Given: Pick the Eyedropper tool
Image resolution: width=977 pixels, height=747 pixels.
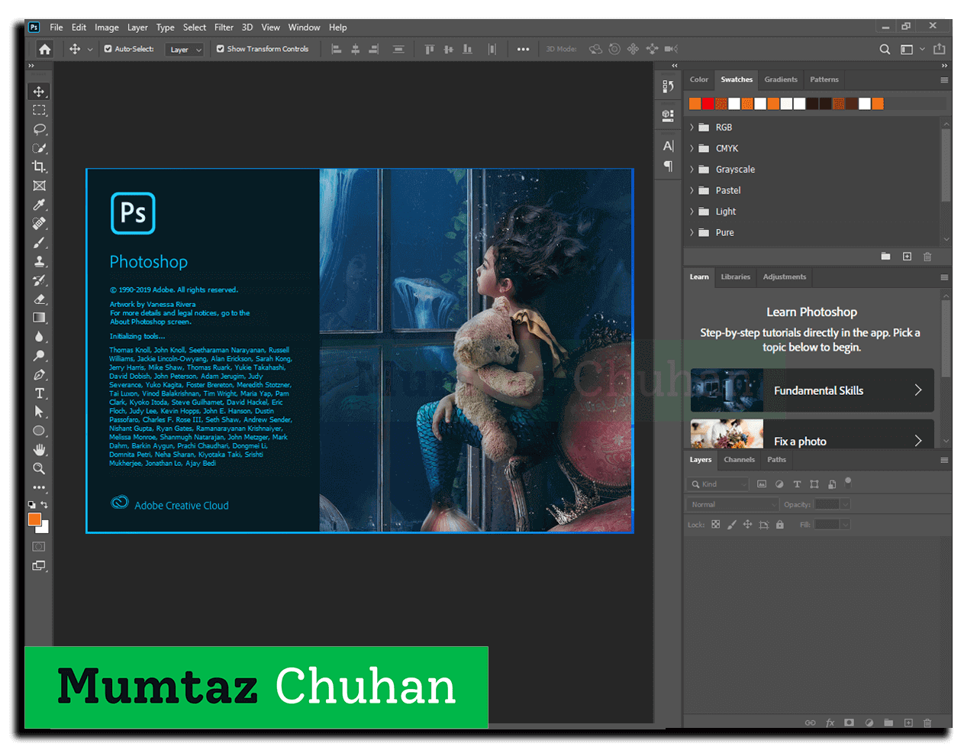Looking at the screenshot, I should 40,205.
